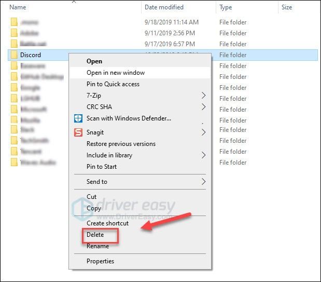Open Properties for the Discord folder
Viewport: 321px width, 282px height.
(x=100, y=261)
